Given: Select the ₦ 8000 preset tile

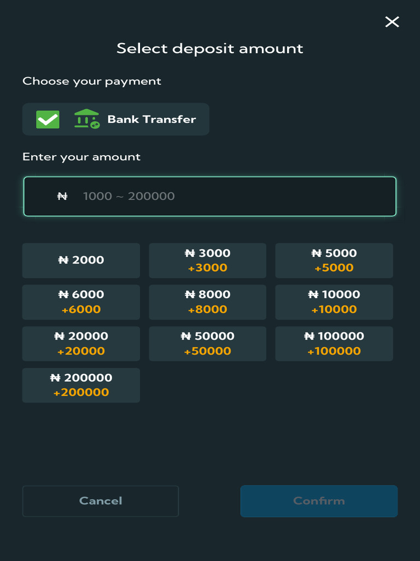Looking at the screenshot, I should coord(207,302).
